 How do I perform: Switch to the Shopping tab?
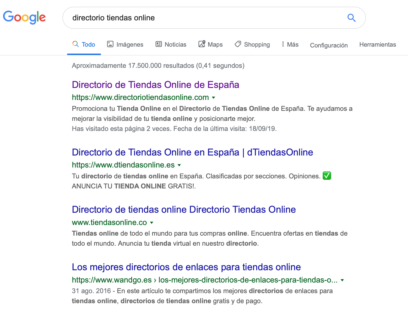[x=252, y=45]
